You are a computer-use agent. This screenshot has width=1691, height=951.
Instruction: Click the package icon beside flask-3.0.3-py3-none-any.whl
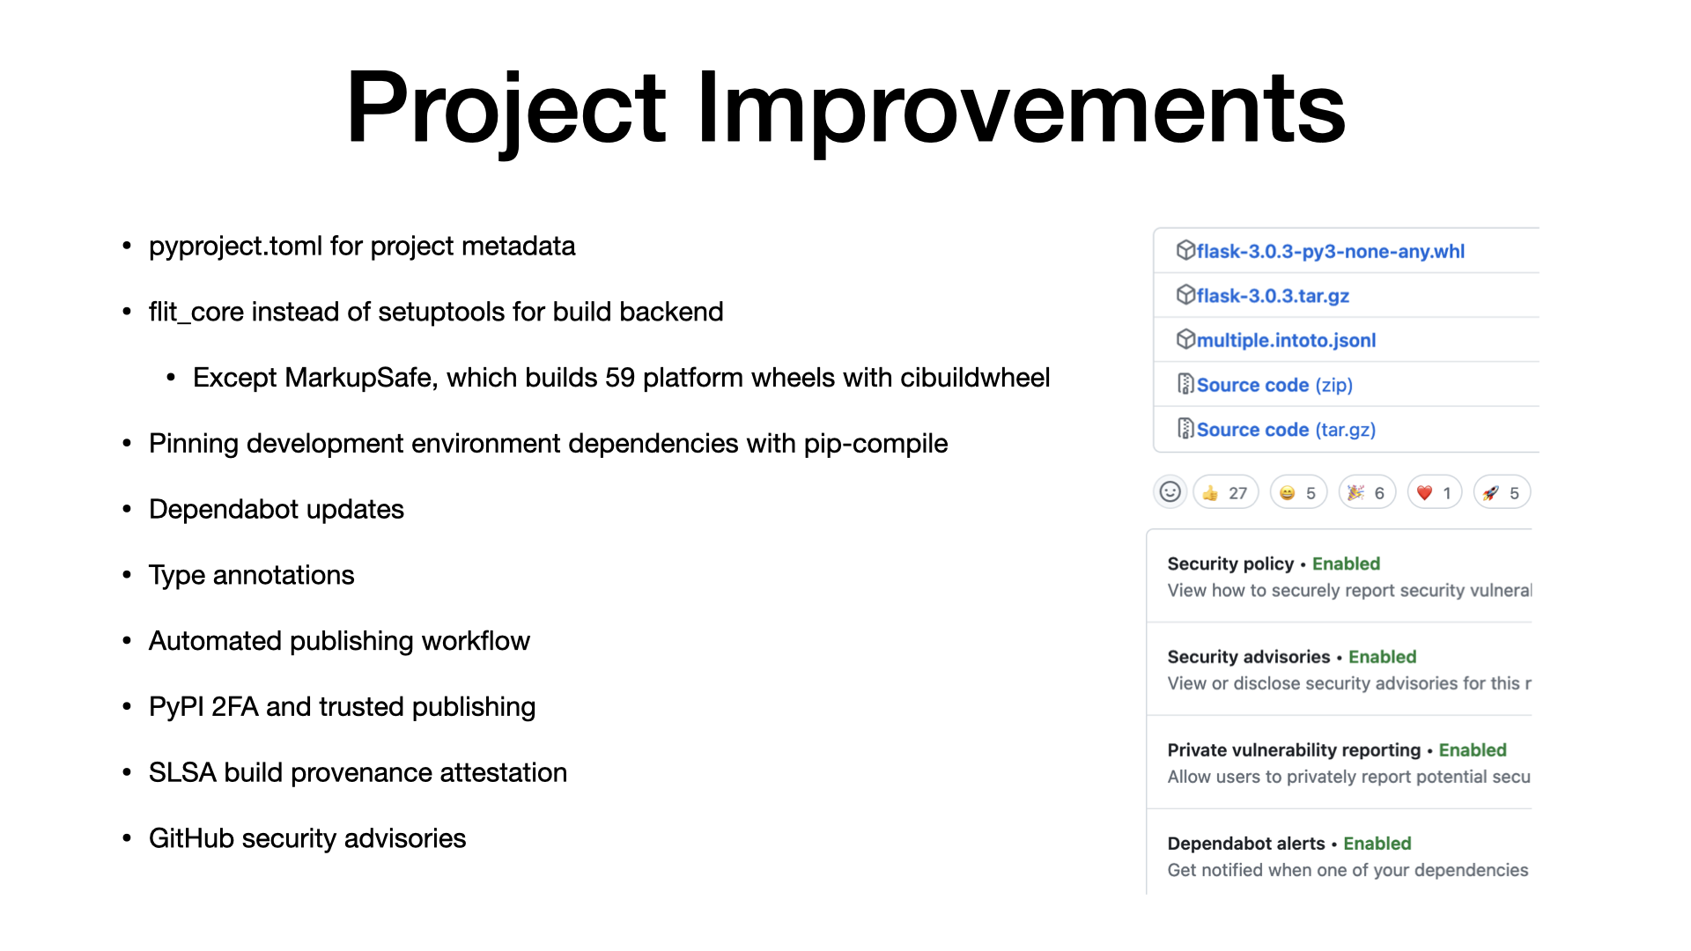[x=1185, y=251]
